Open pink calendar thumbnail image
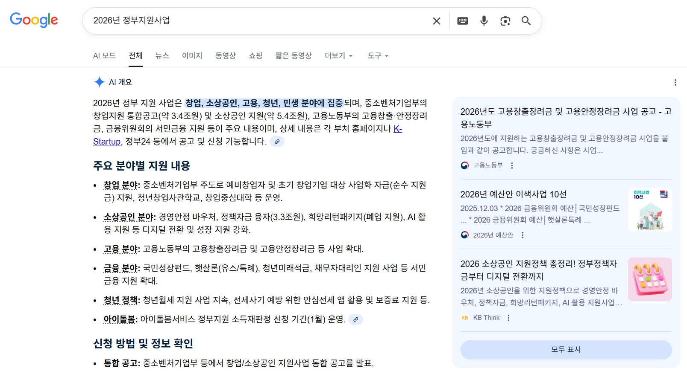The height and width of the screenshot is (371, 687). click(650, 279)
